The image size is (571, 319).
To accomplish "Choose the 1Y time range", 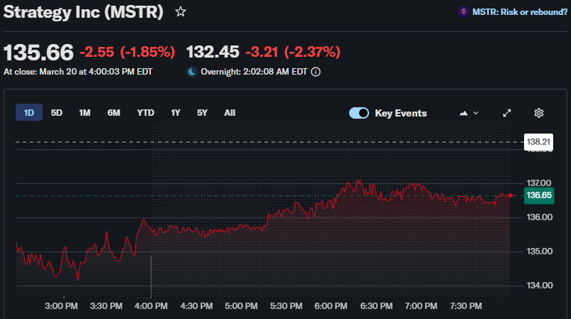I will pyautogui.click(x=176, y=113).
